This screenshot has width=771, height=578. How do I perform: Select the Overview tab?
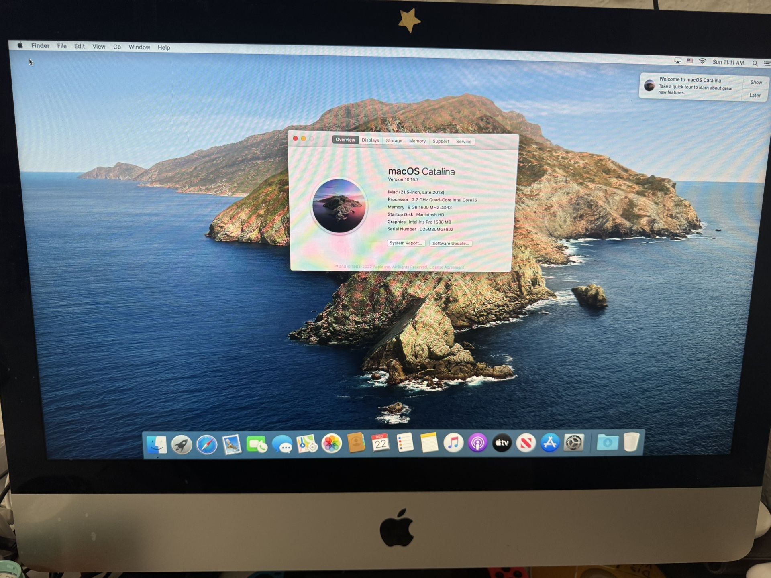(345, 140)
